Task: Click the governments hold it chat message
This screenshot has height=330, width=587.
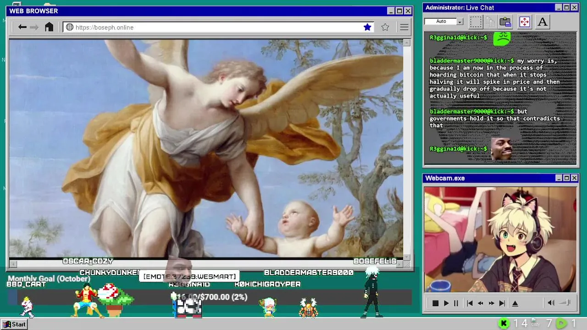Action: coord(495,118)
